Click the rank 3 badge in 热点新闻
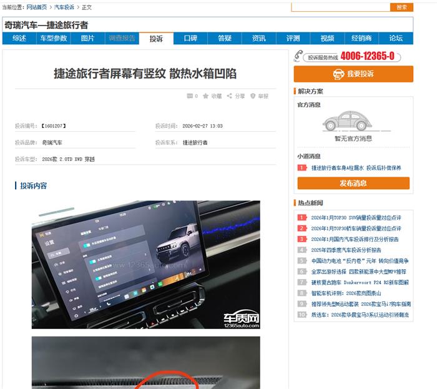The height and width of the screenshot is (389, 437). 302,239
